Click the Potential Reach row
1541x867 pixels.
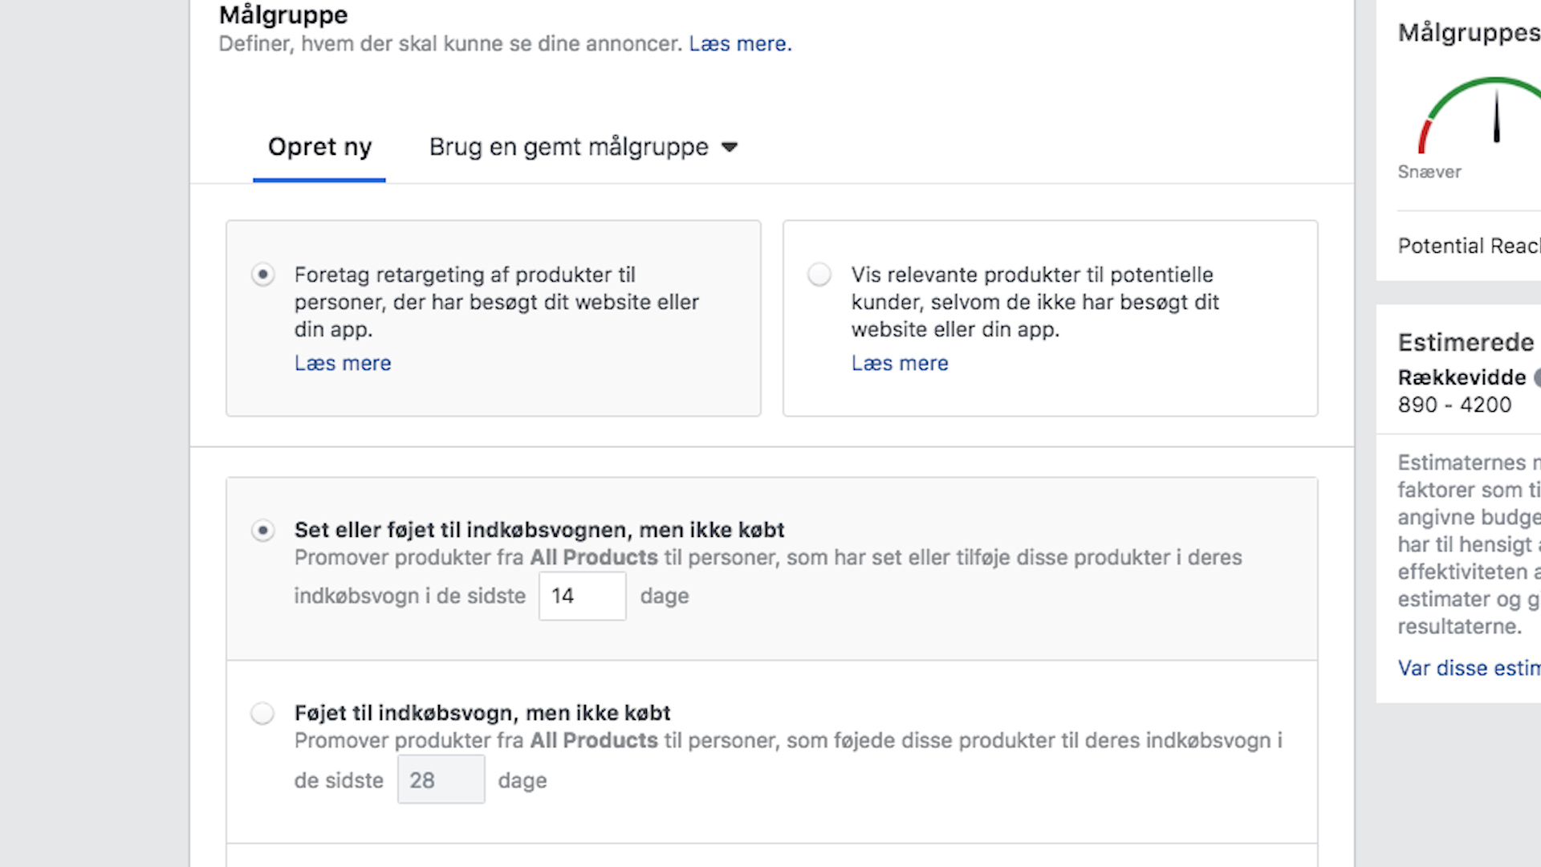click(x=1469, y=246)
